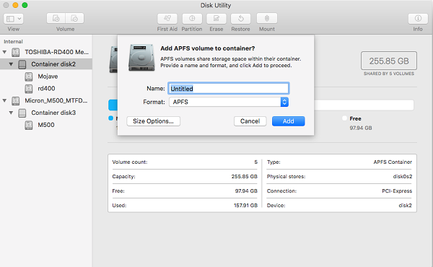
Task: Collapse the Micron_M500 disclosure triangle
Action: tap(5, 100)
